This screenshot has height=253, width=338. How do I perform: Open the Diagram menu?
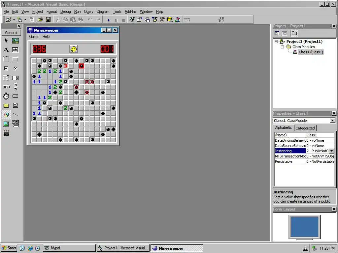(103, 12)
